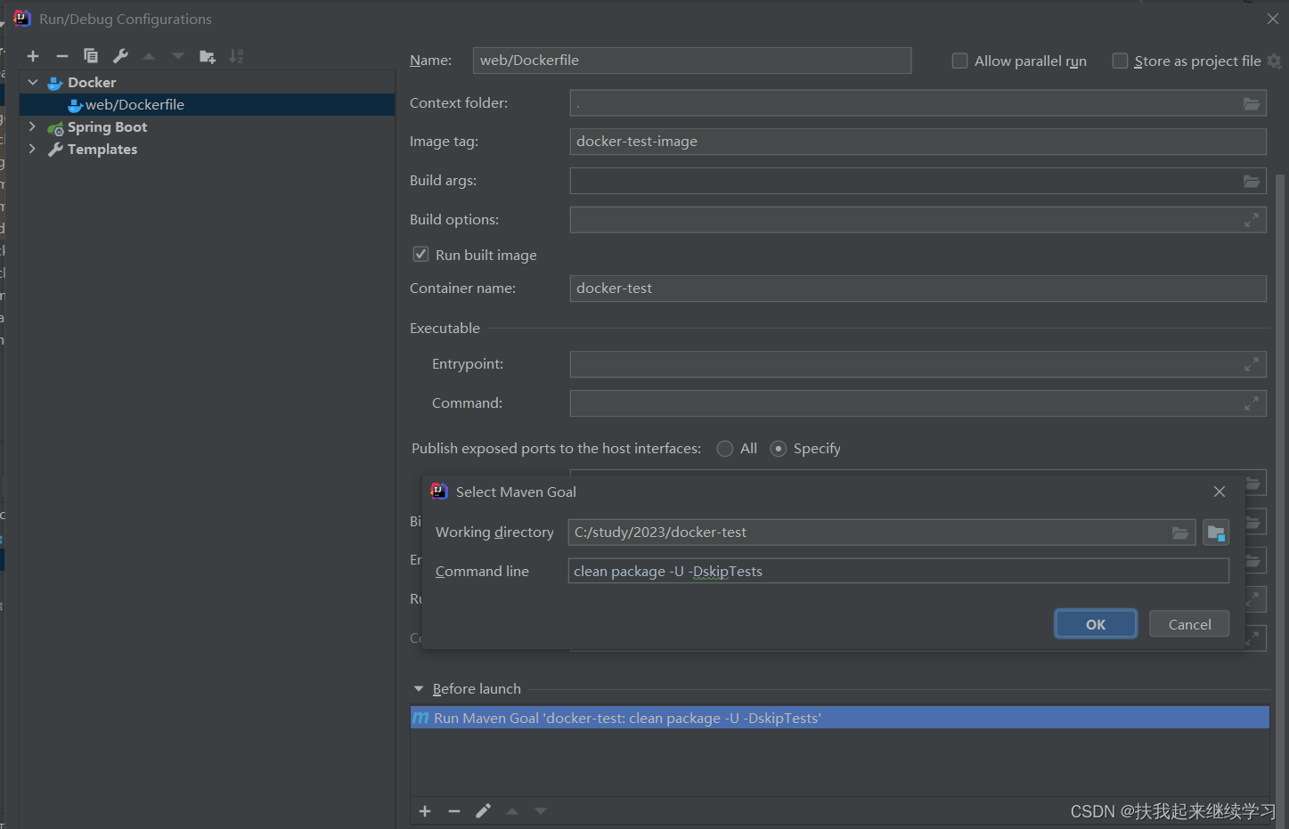Move configuration down arrow in left toolbar

pos(178,56)
